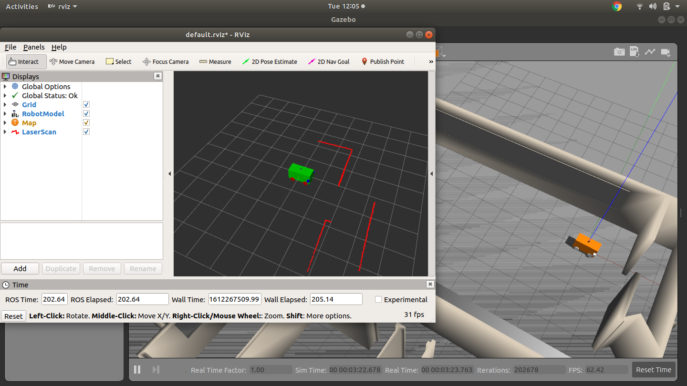Screen dimensions: 687x386
Task: Activate the 2D Pose Estimate tool
Action: coord(270,61)
